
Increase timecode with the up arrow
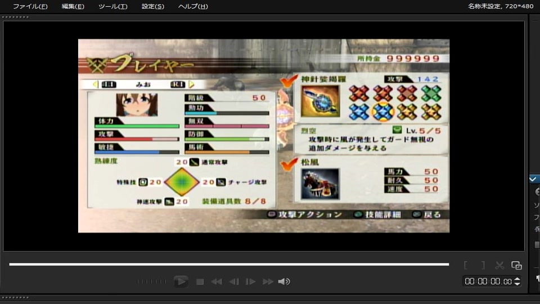pyautogui.click(x=517, y=279)
